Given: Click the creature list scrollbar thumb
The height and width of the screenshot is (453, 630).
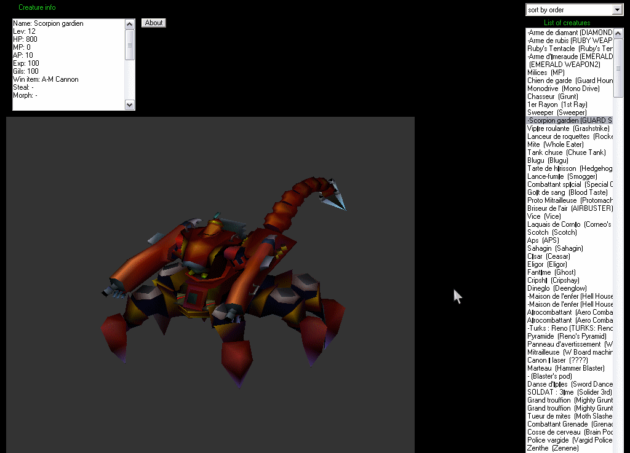Looking at the screenshot, I should (618, 68).
